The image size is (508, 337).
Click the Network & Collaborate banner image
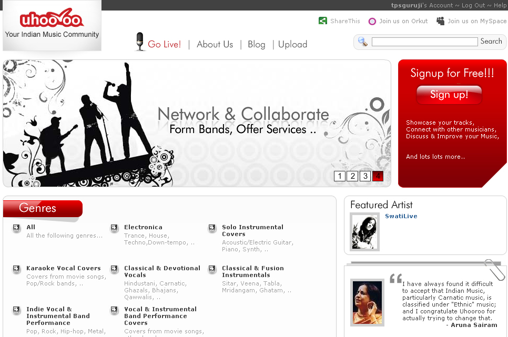tap(197, 123)
